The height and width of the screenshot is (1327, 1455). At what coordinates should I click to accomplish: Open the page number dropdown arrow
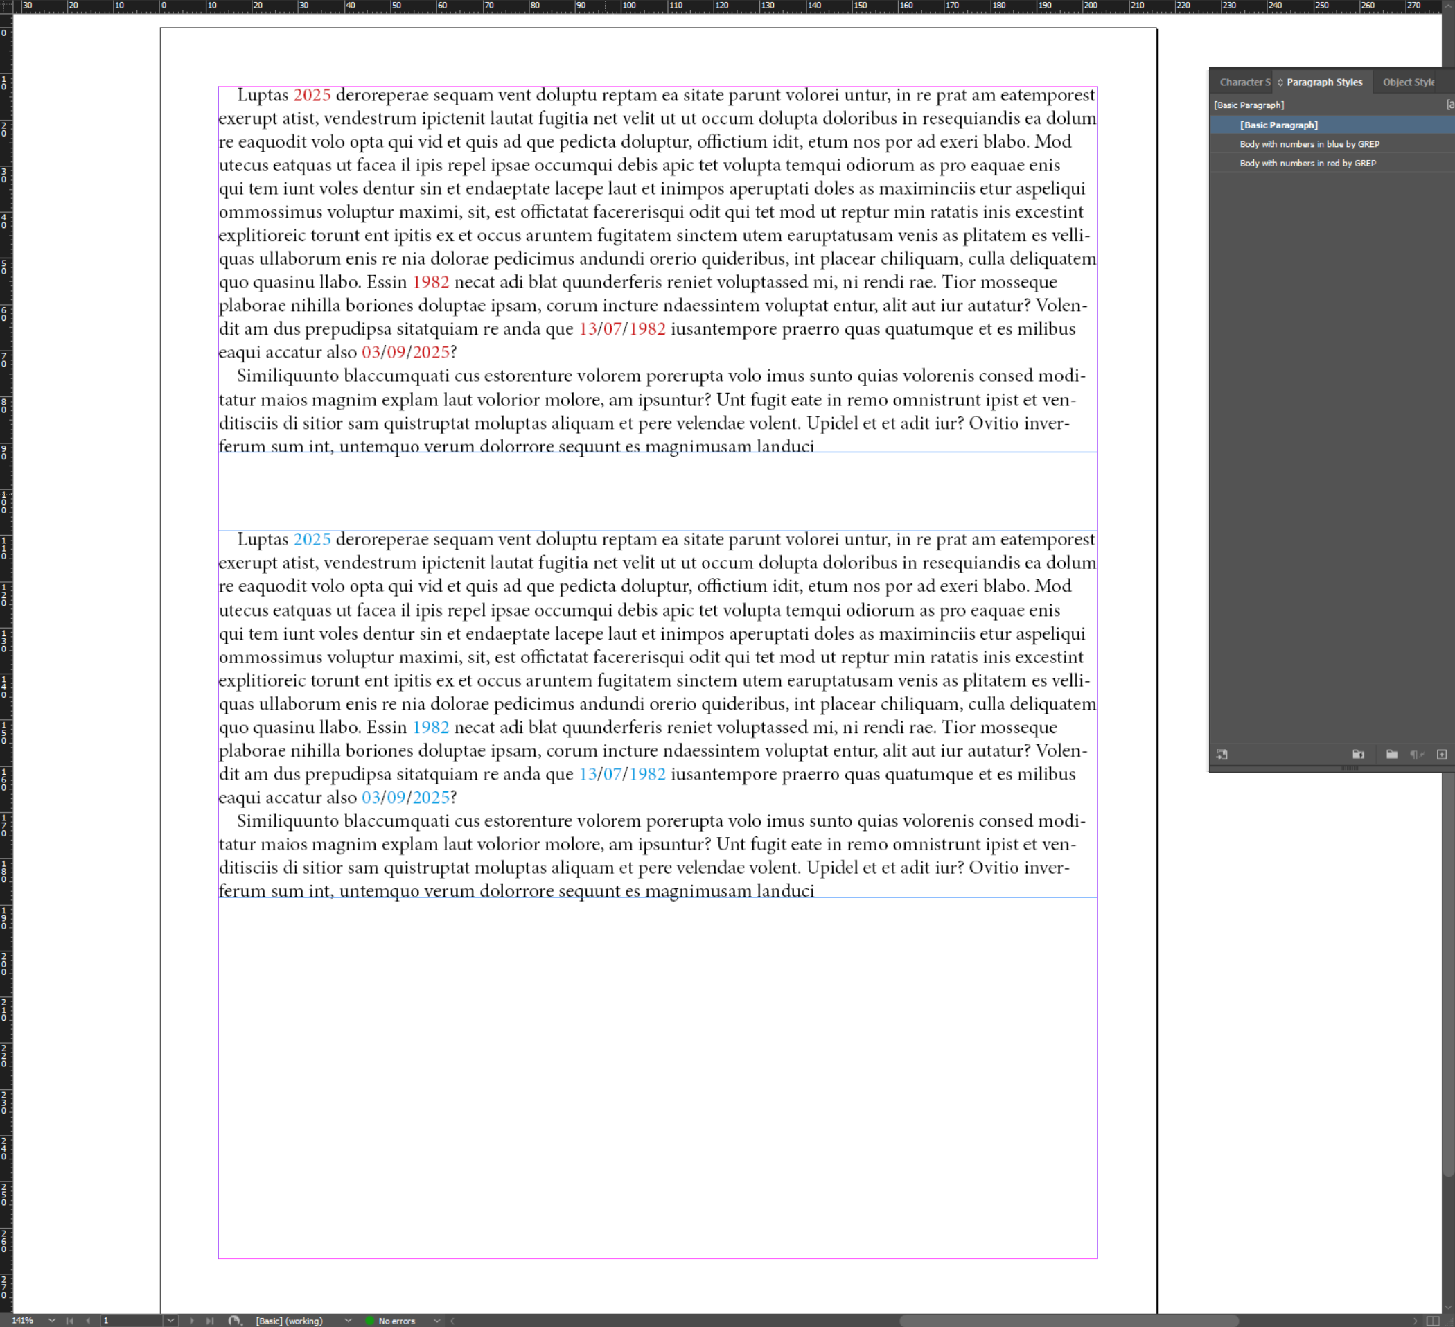pyautogui.click(x=170, y=1321)
